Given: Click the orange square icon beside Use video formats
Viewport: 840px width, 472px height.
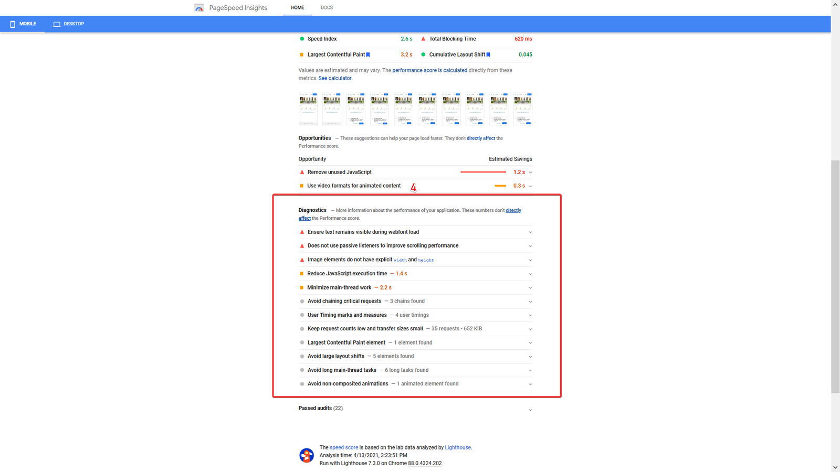Looking at the screenshot, I should (x=301, y=186).
